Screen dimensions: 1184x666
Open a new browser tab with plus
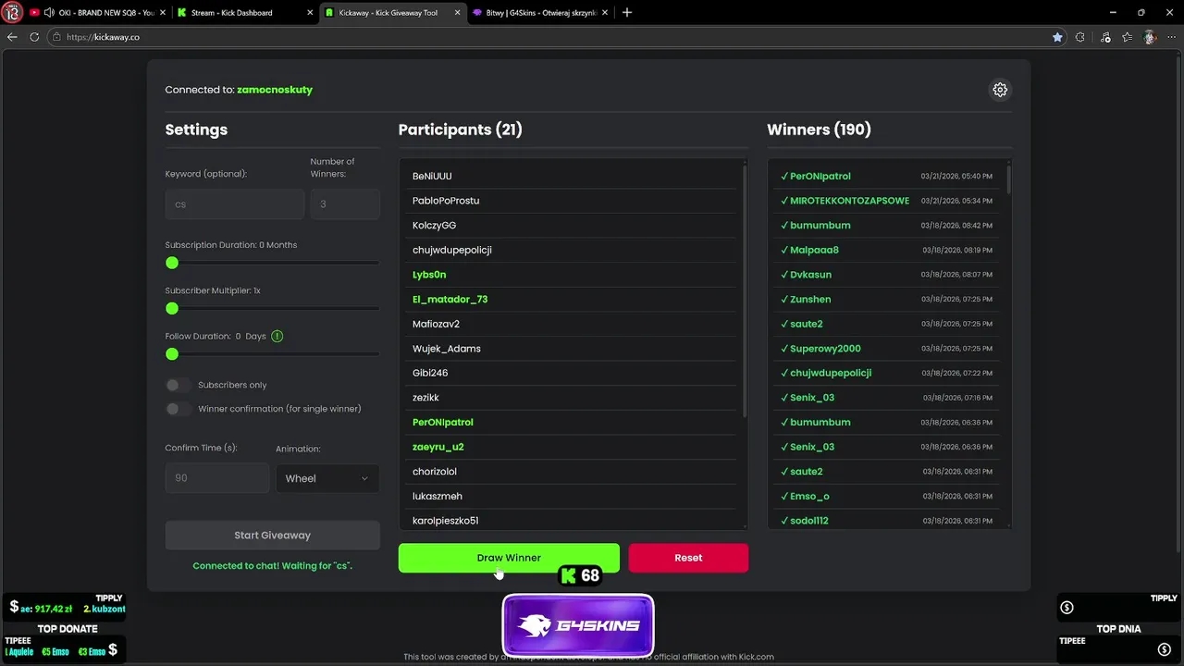(627, 13)
